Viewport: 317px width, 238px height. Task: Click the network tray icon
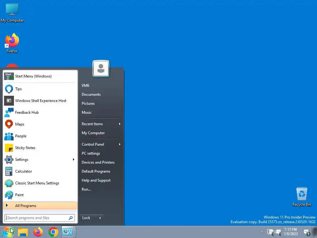pyautogui.click(x=270, y=232)
